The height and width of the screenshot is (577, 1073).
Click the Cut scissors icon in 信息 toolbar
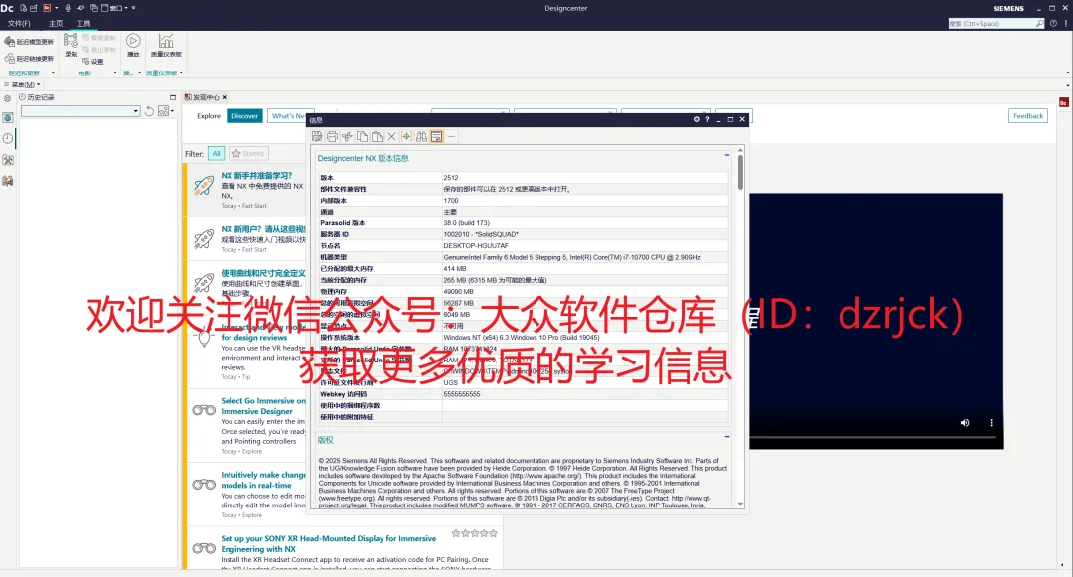pos(347,137)
